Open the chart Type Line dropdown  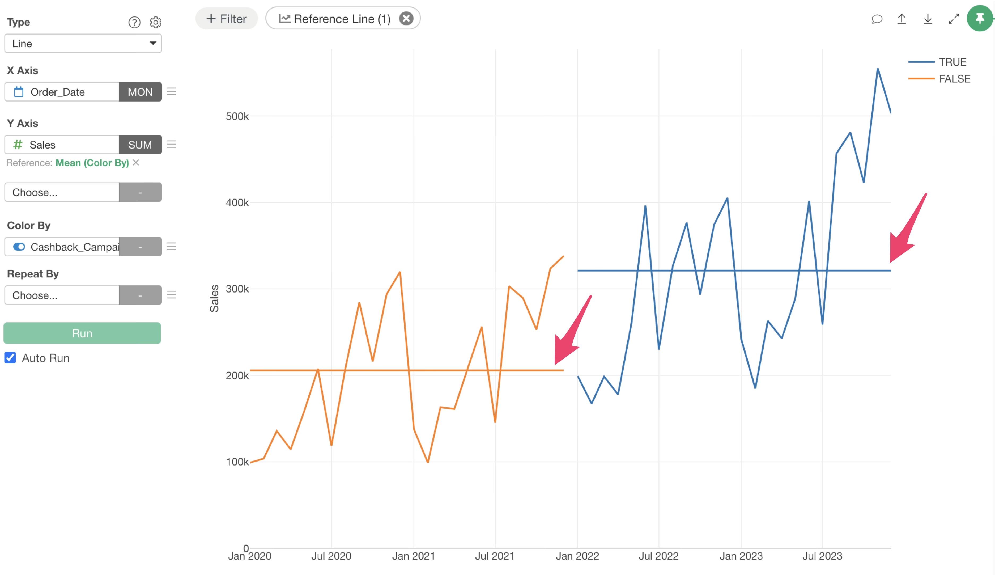[x=83, y=43]
